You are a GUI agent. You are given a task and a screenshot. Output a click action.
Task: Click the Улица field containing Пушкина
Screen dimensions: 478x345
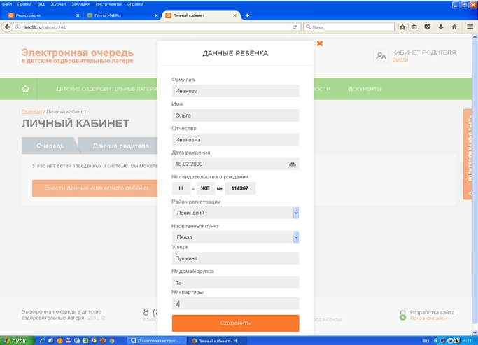coord(235,258)
